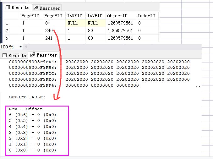Click the IAMFID column header
This screenshot has height=159, width=213.
pyautogui.click(x=75, y=16)
